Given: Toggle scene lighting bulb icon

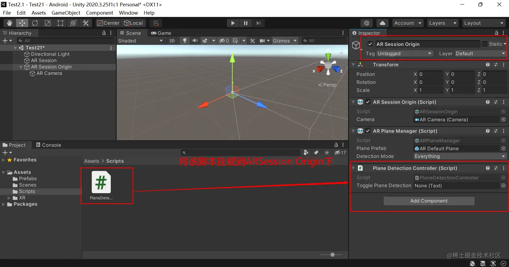Looking at the screenshot, I should (184, 40).
